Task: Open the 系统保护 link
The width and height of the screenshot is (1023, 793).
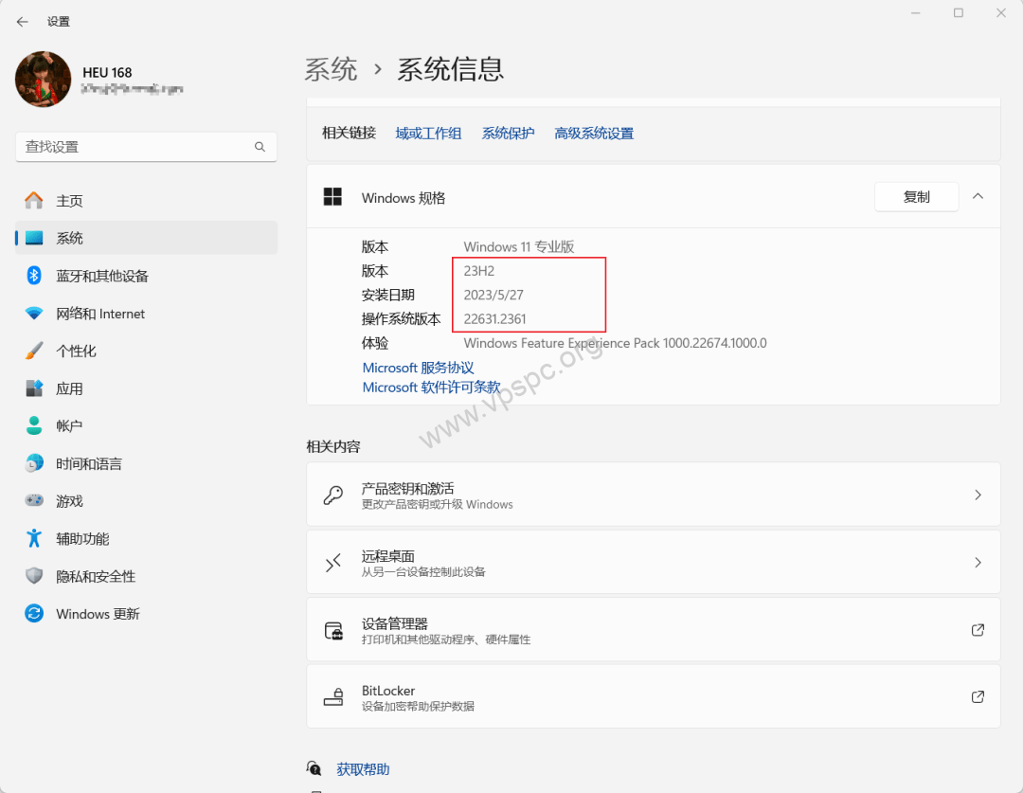Action: (x=508, y=134)
